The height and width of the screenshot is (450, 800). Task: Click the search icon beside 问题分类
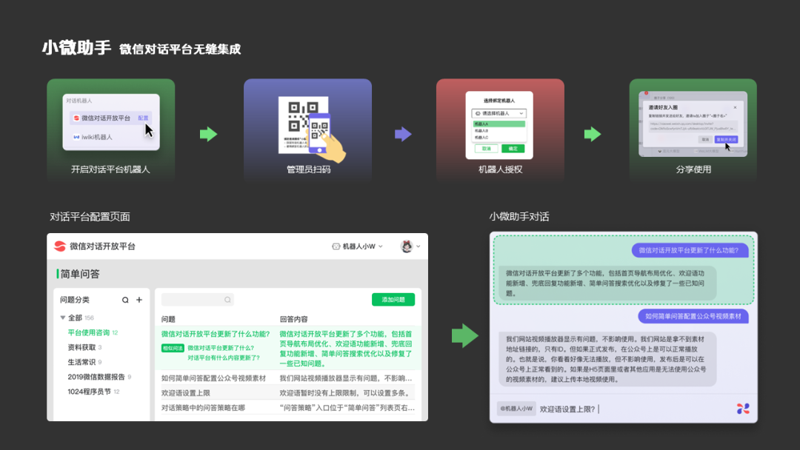click(125, 300)
